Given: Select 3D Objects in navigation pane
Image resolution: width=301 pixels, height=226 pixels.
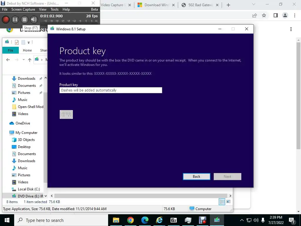Looking at the screenshot, I should click(26, 140).
